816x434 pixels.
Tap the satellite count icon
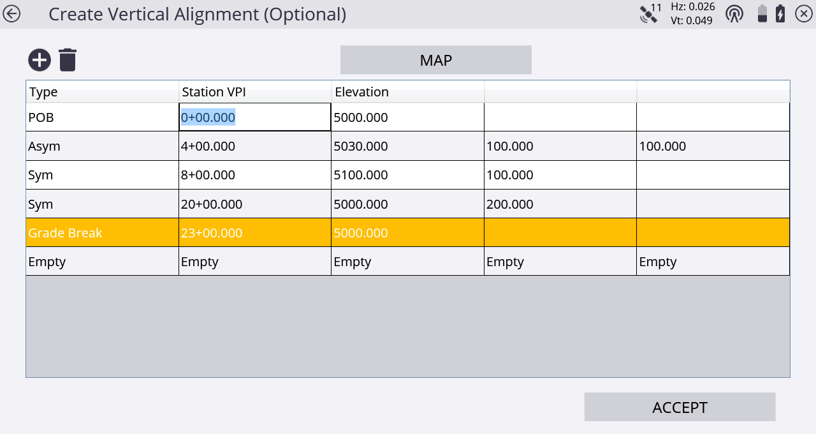click(650, 13)
